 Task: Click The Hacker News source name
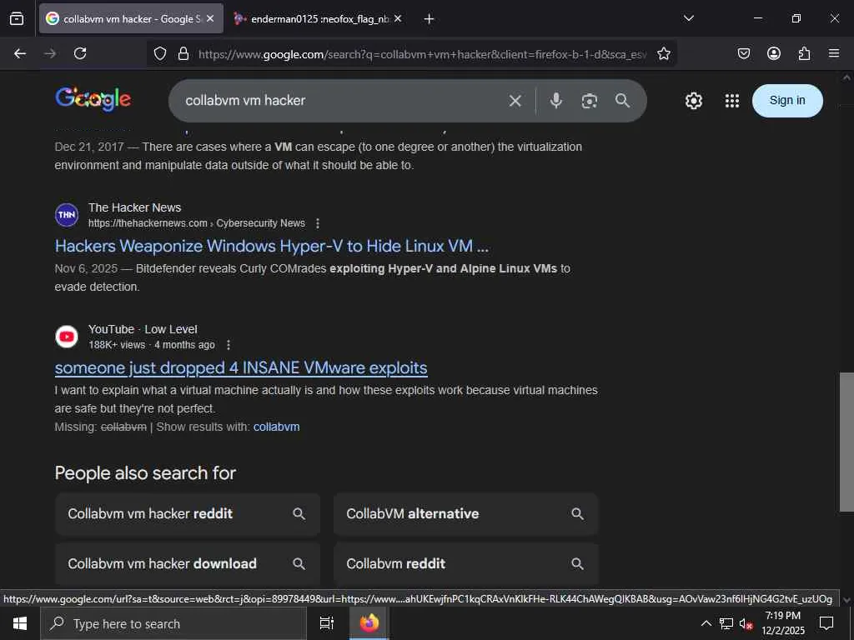click(134, 207)
